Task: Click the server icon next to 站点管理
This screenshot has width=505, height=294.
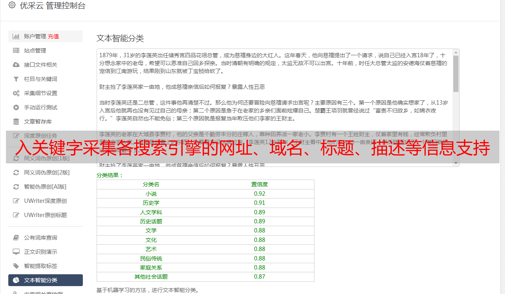Action: [x=16, y=51]
